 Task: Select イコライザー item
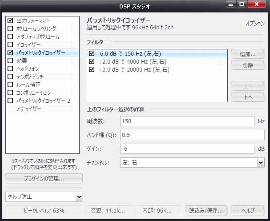point(28,44)
